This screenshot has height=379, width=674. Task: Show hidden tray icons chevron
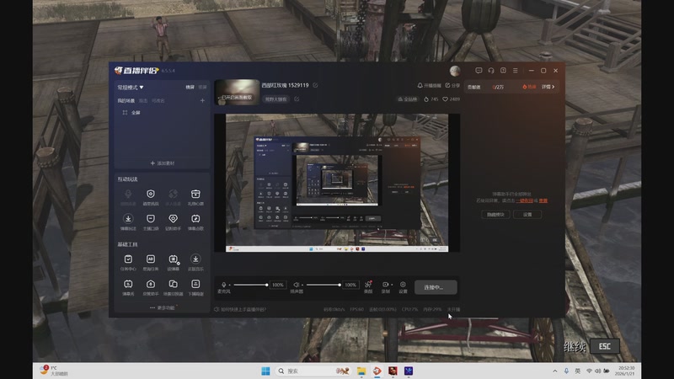555,371
